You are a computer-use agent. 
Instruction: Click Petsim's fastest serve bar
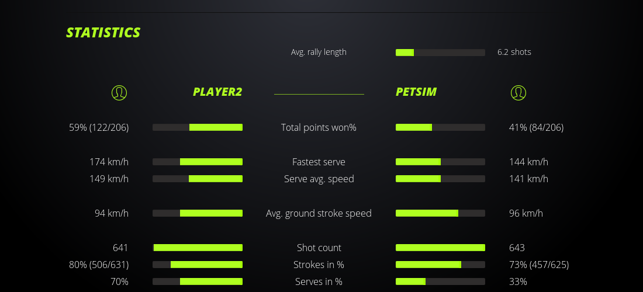[x=440, y=162]
